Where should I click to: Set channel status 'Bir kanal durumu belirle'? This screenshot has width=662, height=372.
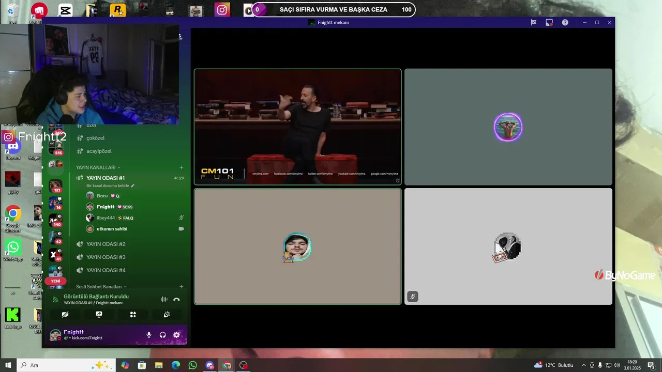[x=110, y=185]
